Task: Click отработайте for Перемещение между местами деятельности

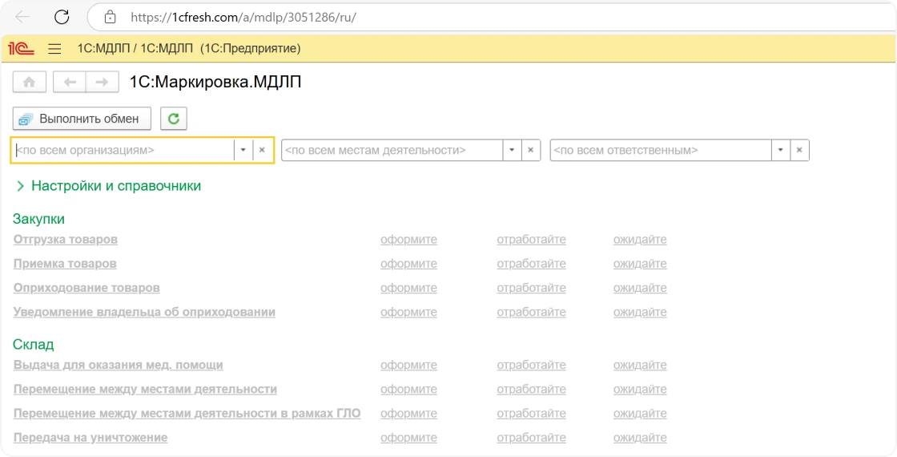Action: coord(532,389)
